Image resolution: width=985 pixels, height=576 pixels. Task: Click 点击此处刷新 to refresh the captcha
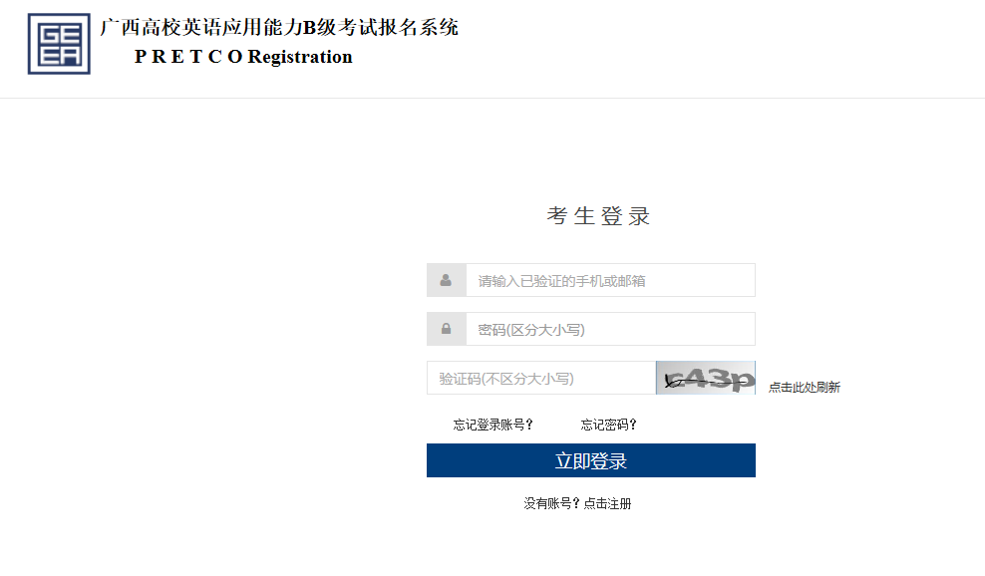[804, 388]
